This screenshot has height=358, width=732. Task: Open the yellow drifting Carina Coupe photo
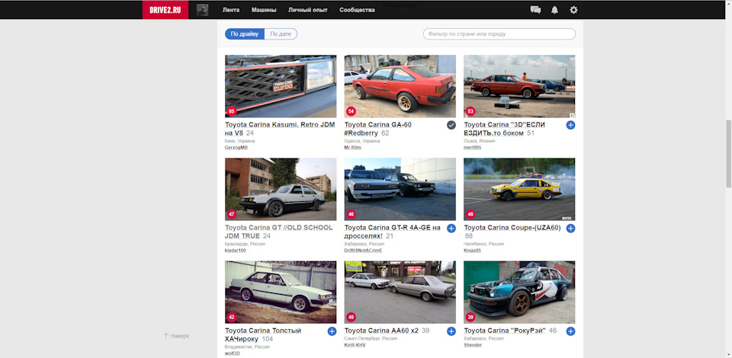coord(519,189)
